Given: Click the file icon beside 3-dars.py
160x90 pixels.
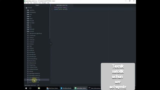Looking at the screenshot, I should point(28,48).
